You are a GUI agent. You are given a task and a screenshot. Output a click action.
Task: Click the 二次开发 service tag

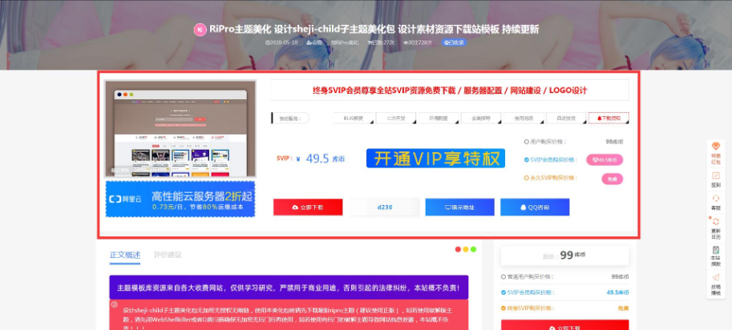[396, 119]
